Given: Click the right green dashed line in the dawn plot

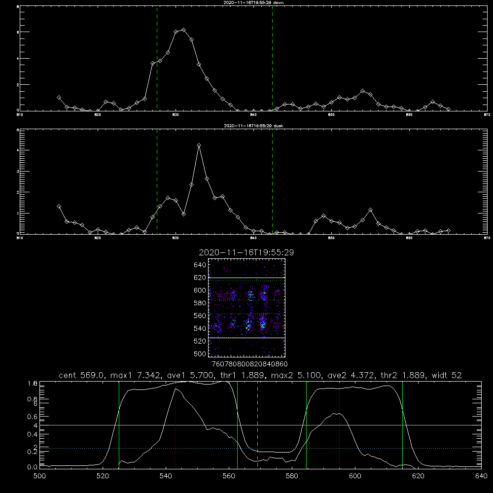Looking at the screenshot, I should tap(272, 58).
